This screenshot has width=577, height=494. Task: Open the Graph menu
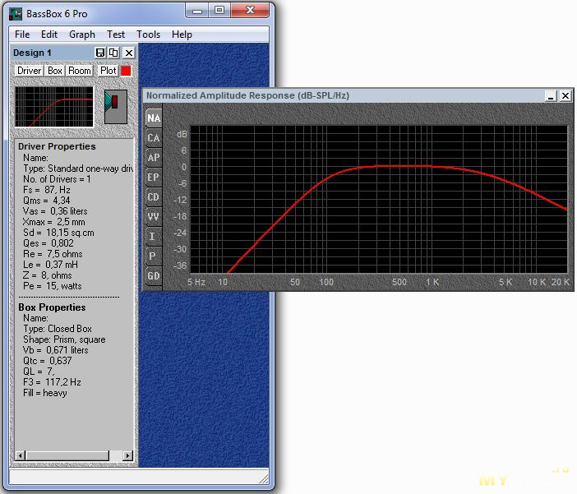[x=82, y=35]
